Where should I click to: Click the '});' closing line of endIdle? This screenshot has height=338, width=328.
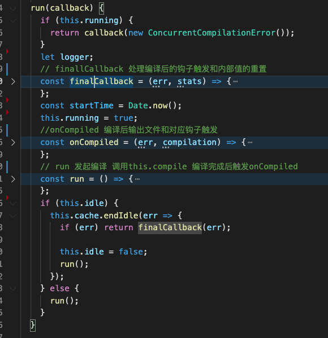tap(57, 276)
